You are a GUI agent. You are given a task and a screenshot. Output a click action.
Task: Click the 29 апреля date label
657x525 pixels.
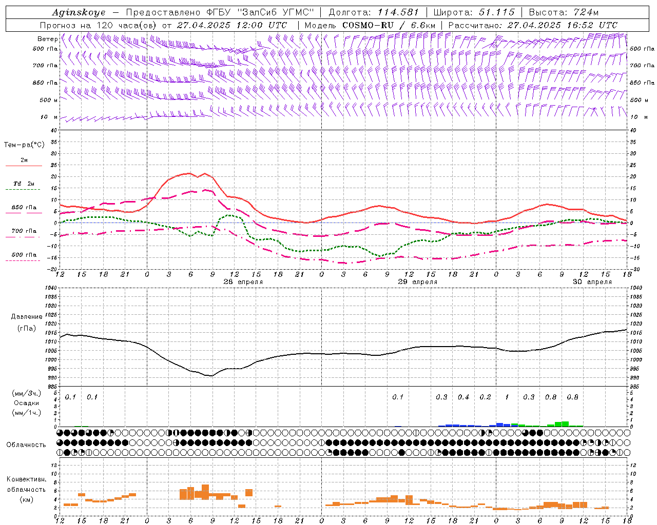click(418, 282)
